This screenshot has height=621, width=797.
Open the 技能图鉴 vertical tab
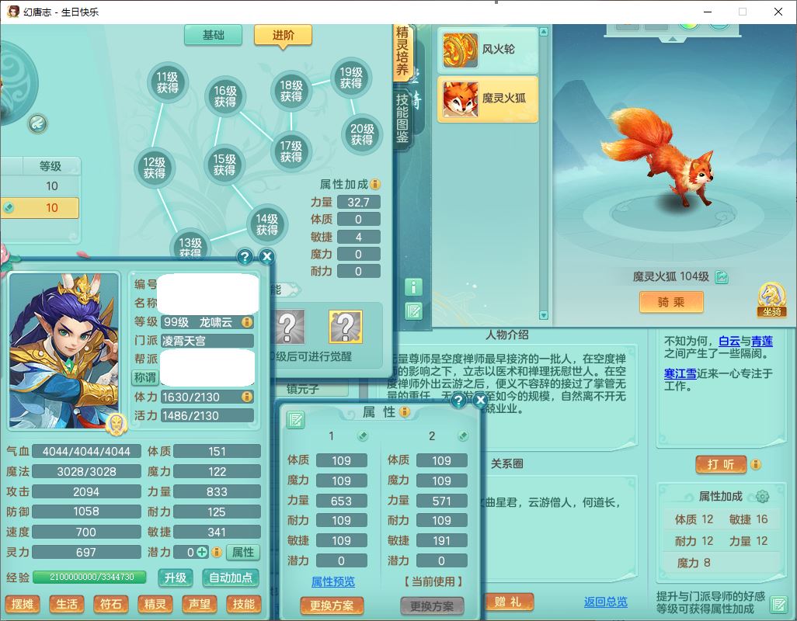(x=402, y=118)
